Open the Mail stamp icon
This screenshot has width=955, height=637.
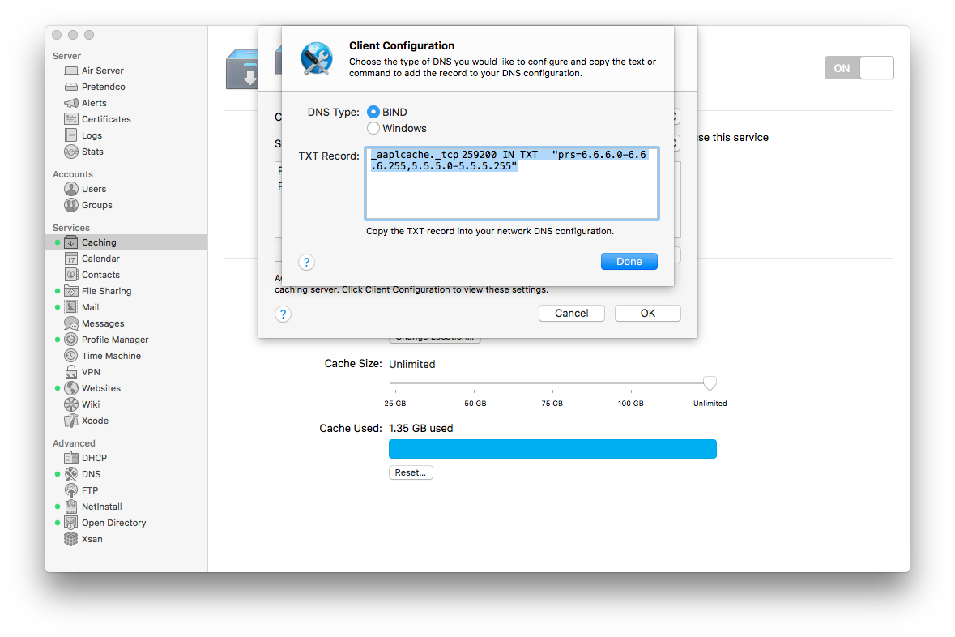pyautogui.click(x=70, y=307)
